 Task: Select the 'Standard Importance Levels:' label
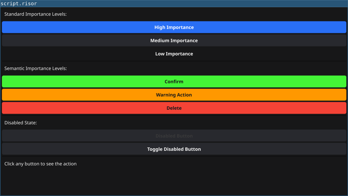[36, 14]
